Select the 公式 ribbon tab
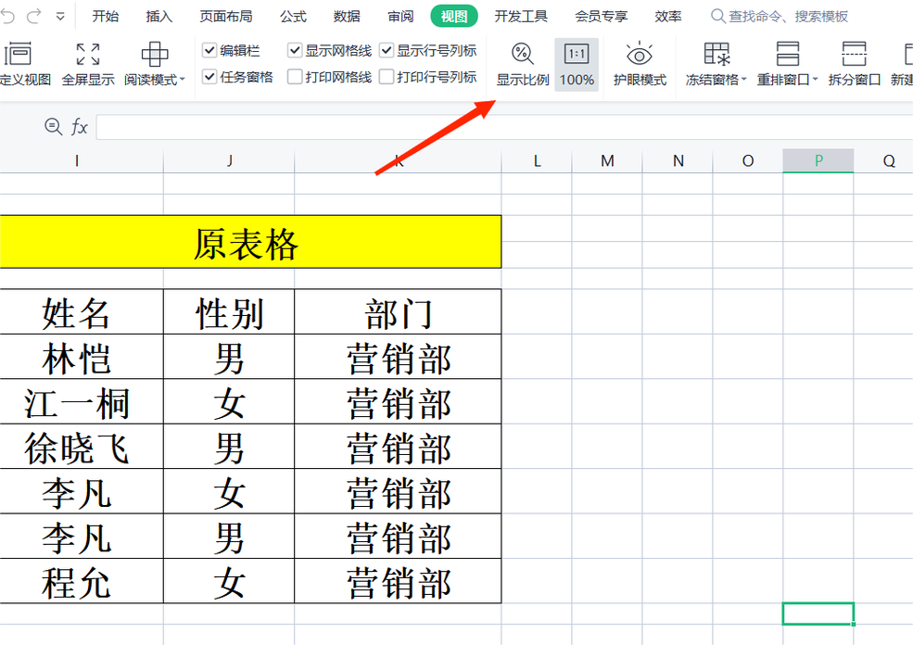The width and height of the screenshot is (913, 645). coord(293,17)
